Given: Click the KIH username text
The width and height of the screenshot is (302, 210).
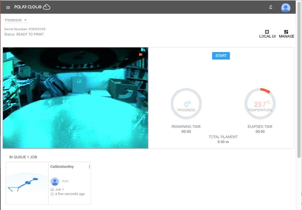Looking at the screenshot, I should 65,181.
